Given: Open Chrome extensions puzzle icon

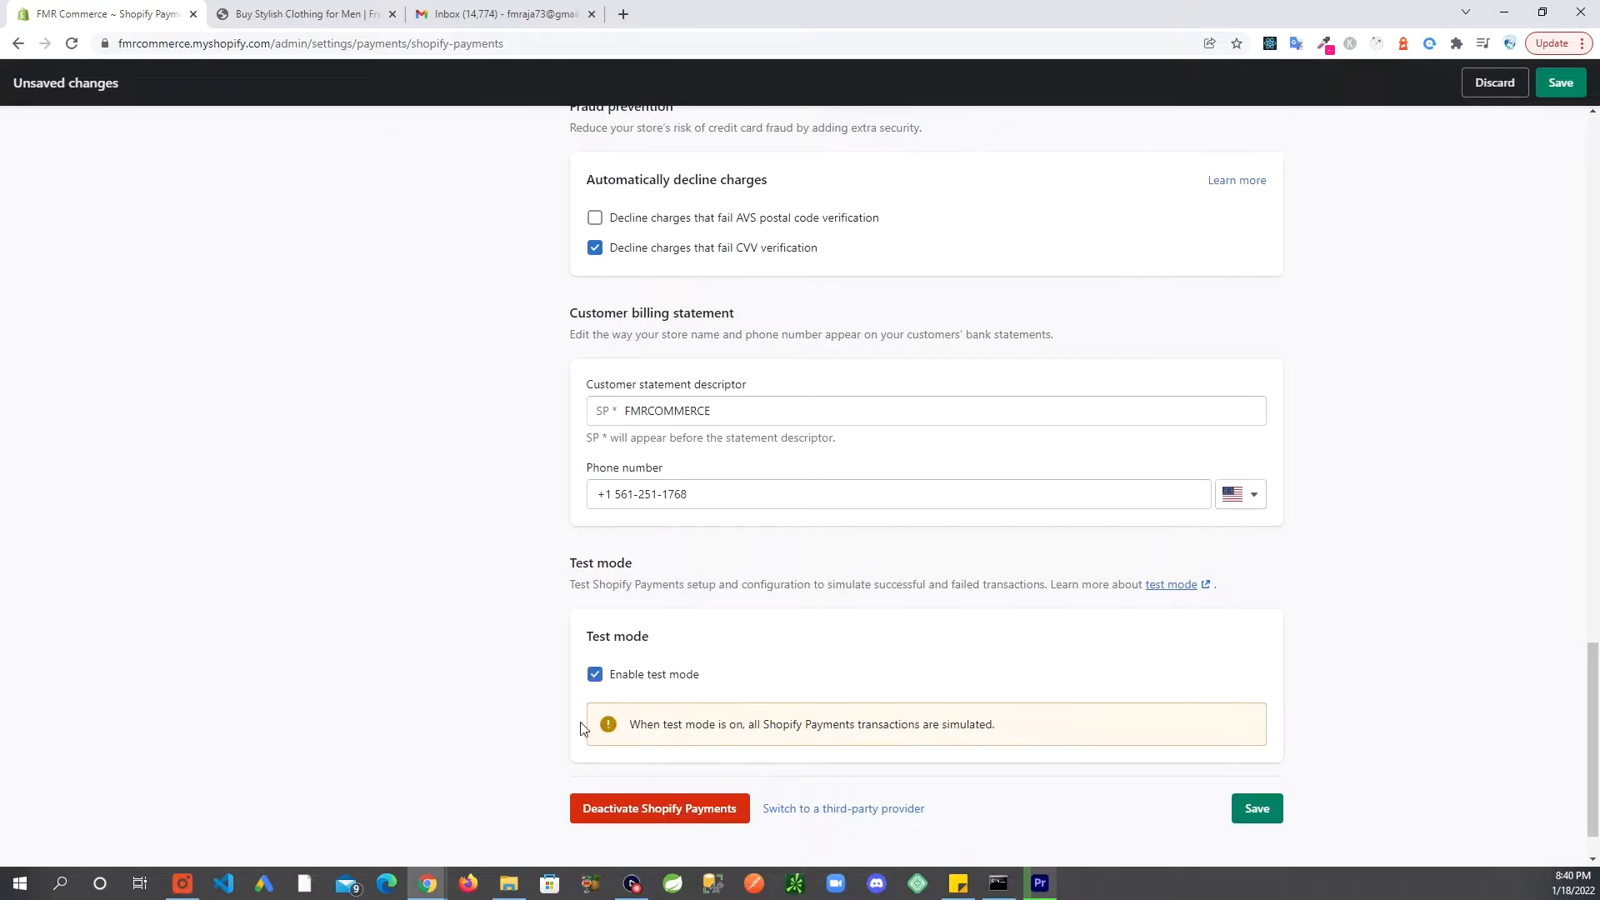Looking at the screenshot, I should 1457,43.
